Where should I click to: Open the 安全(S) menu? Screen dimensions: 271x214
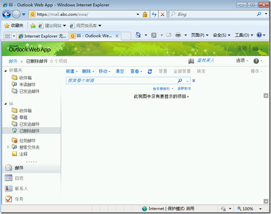222,35
